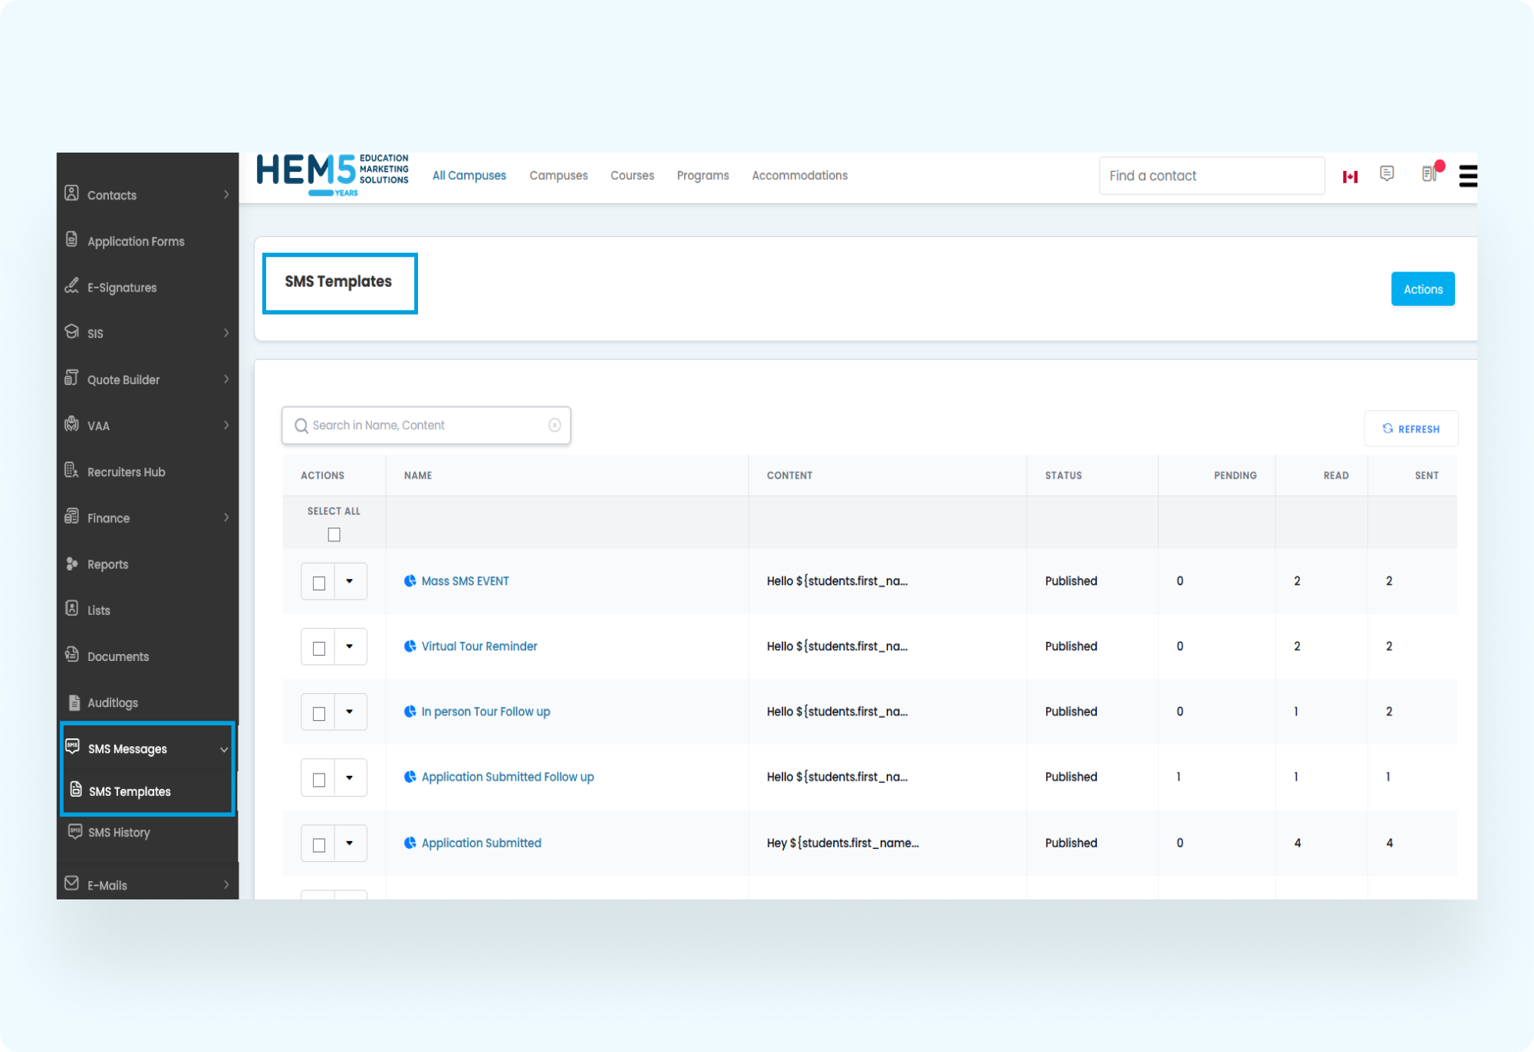Click the clear search icon in search box
This screenshot has height=1052, width=1534.
(555, 426)
